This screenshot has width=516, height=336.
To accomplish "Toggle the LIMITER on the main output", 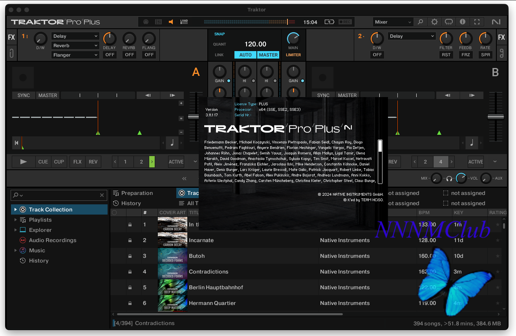I will 293,55.
